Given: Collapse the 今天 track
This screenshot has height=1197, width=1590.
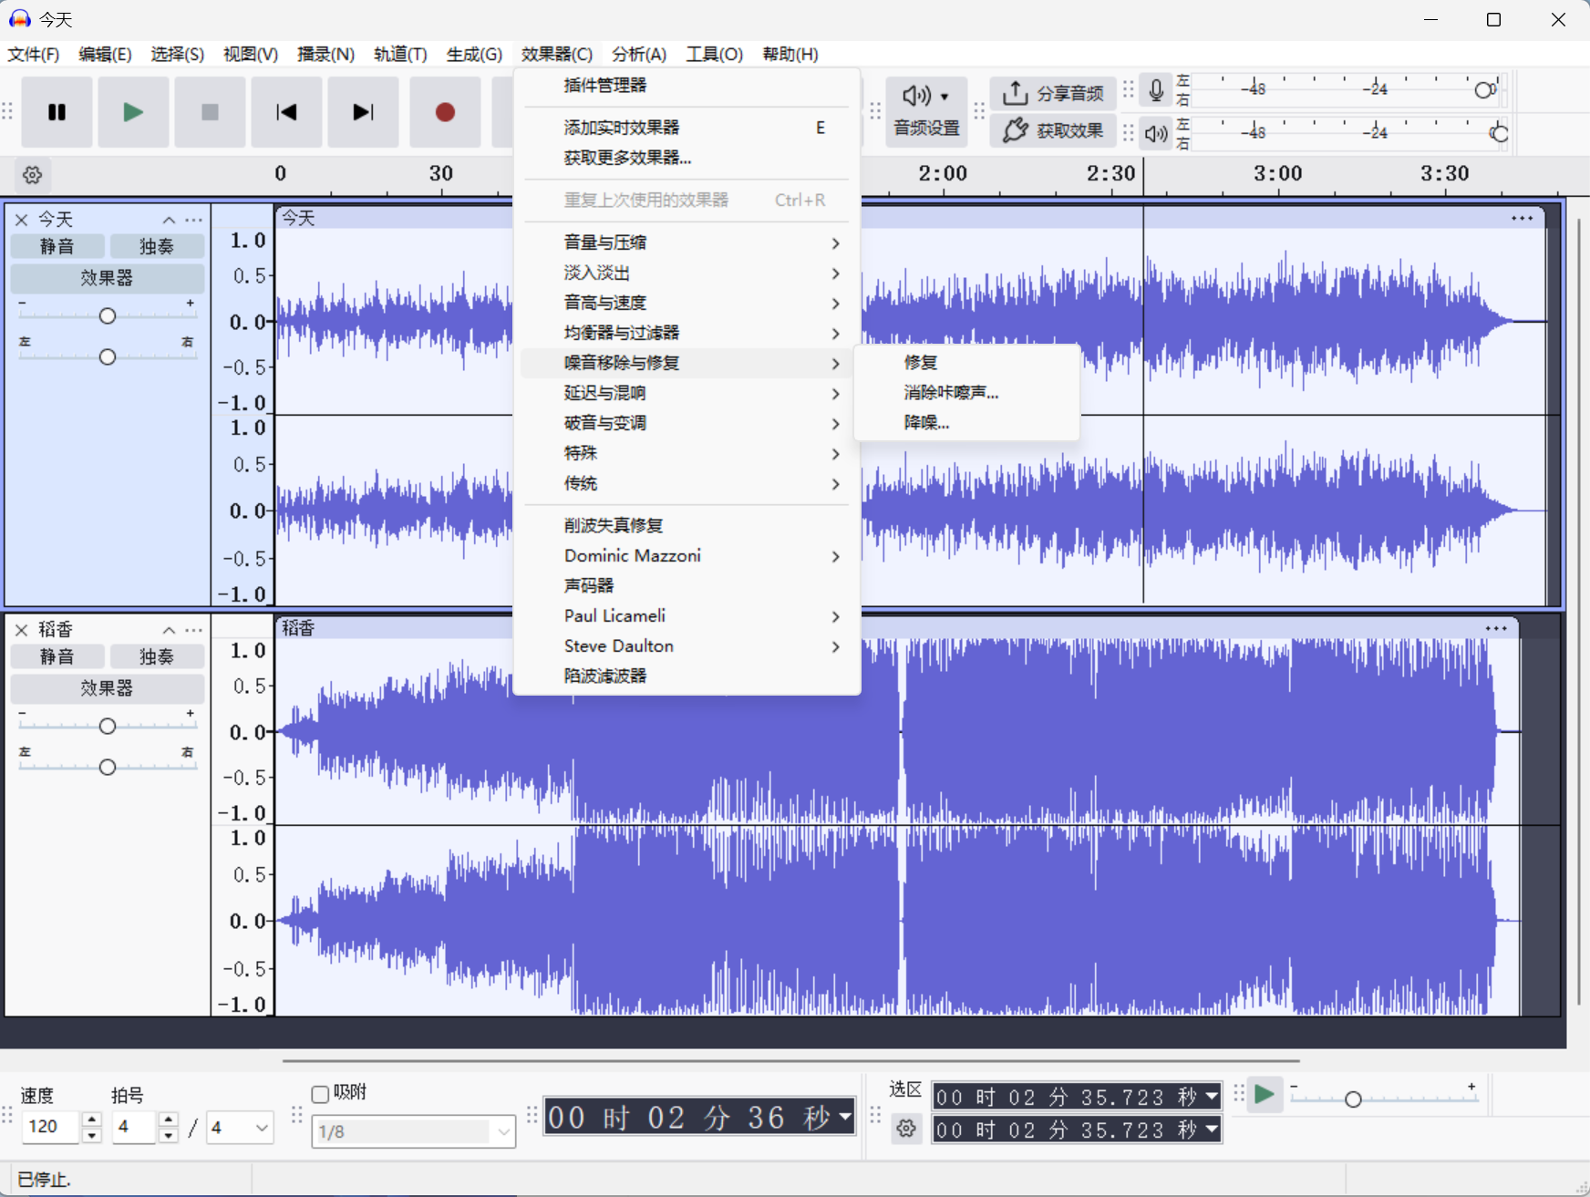Looking at the screenshot, I should (169, 220).
